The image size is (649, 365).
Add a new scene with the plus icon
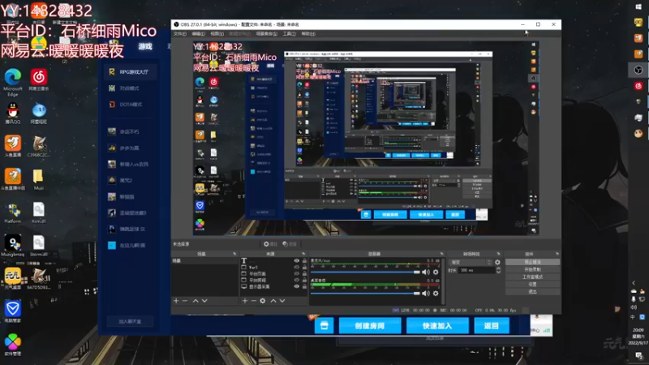point(176,301)
